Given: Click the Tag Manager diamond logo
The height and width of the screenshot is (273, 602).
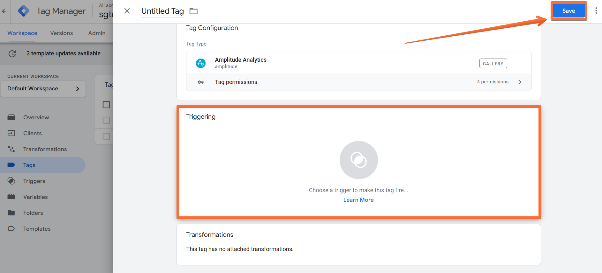Looking at the screenshot, I should (24, 11).
